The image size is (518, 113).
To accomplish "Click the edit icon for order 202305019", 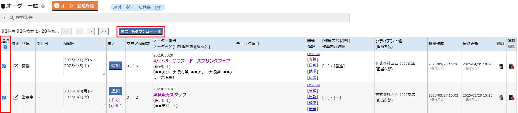I will (x=16, y=97).
